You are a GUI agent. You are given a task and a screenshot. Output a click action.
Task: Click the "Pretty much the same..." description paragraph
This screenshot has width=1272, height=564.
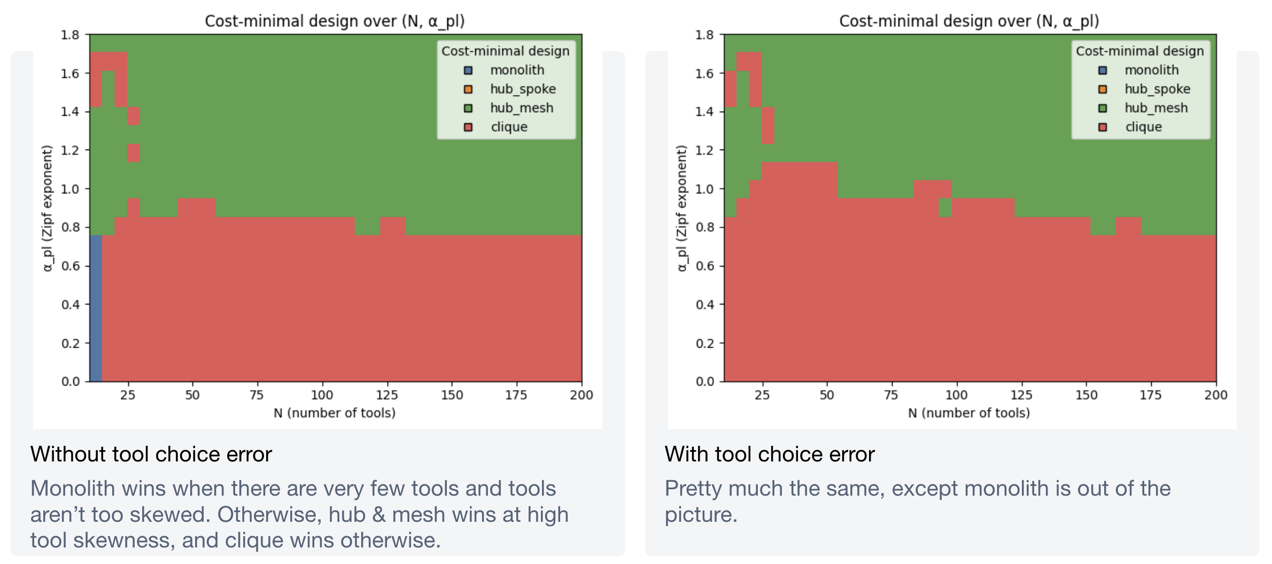917,501
